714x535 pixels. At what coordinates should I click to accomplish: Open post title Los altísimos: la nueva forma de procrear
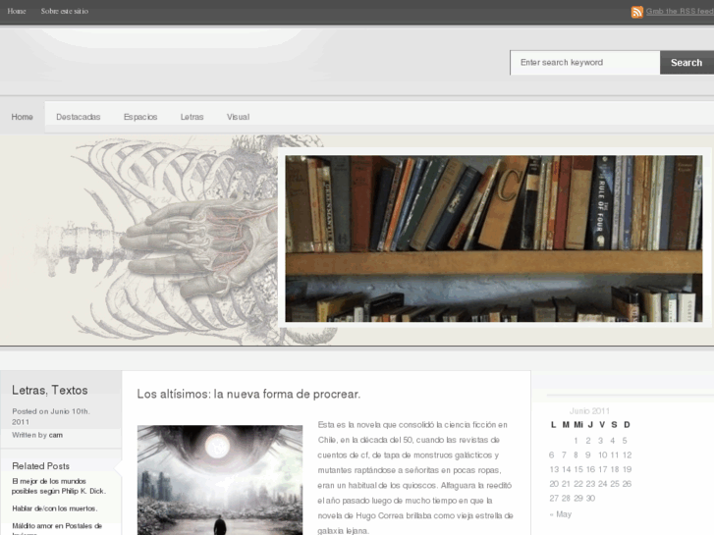[248, 394]
